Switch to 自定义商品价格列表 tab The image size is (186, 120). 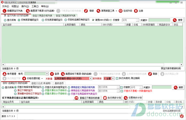pyautogui.click(x=42, y=16)
